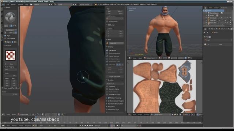Click the outliner Search menu
Screen dimensions: 234x131
point(216,8)
